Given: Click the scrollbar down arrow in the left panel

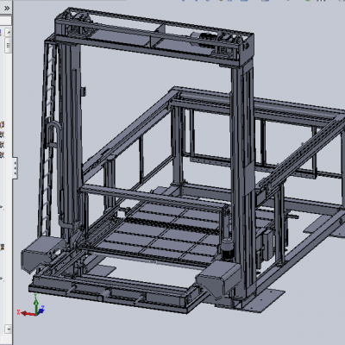Looking at the screenshot, I should (x=9, y=329).
